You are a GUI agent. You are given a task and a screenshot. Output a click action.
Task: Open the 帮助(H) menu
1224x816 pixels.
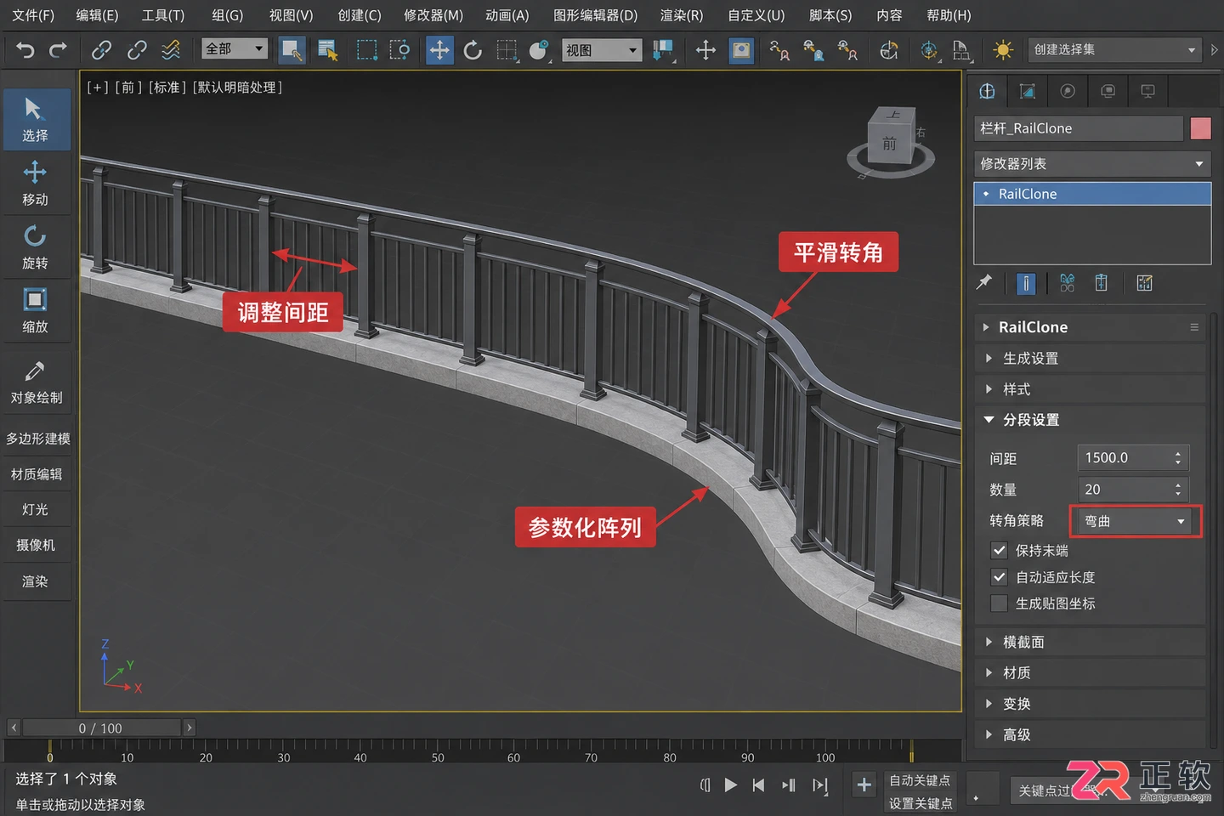pyautogui.click(x=949, y=15)
